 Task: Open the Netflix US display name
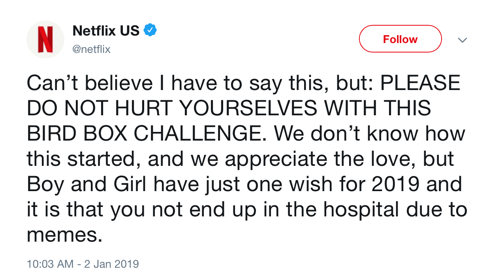(106, 30)
